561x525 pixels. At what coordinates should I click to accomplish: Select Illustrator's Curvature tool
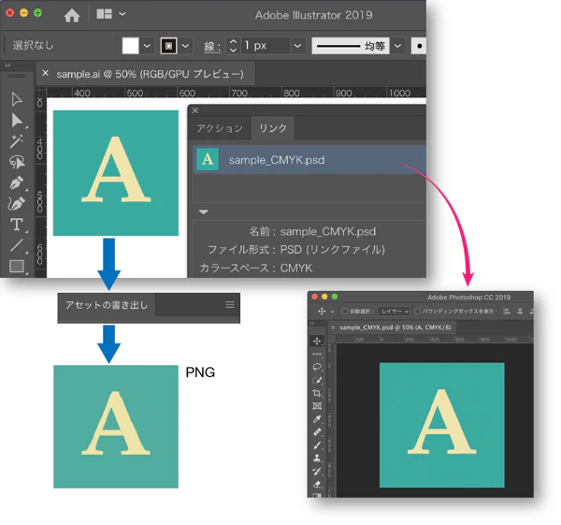click(x=17, y=204)
